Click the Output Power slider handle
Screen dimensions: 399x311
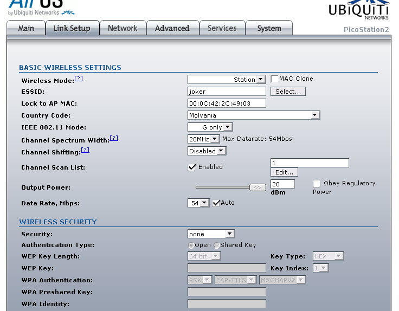click(258, 187)
